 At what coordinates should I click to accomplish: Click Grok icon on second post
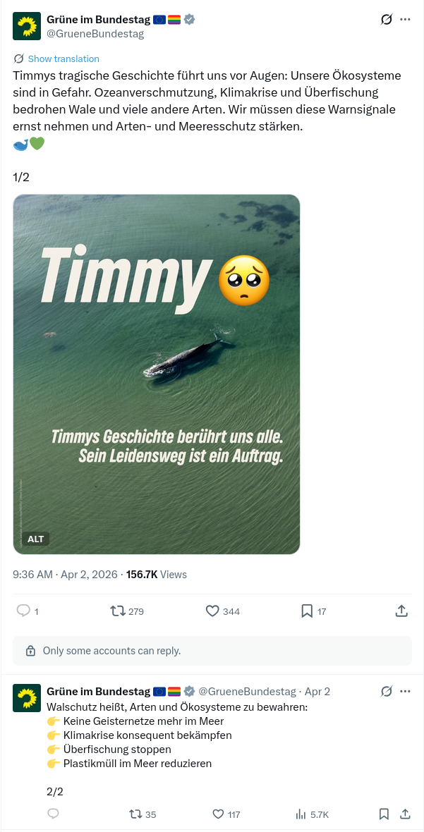click(387, 692)
